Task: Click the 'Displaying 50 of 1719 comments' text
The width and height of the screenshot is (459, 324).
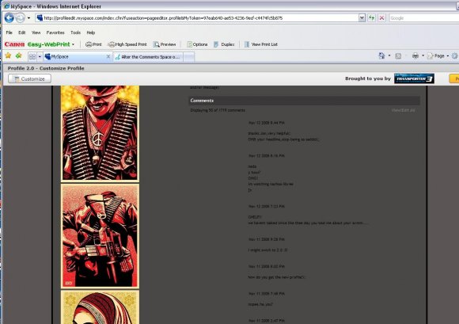Action: click(x=218, y=110)
